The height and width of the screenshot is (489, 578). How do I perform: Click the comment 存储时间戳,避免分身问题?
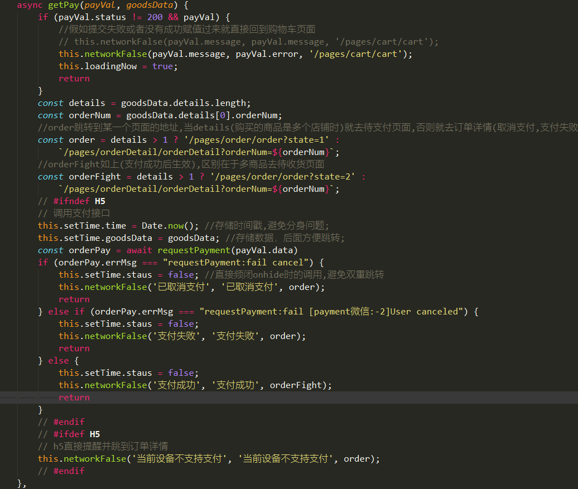point(267,225)
